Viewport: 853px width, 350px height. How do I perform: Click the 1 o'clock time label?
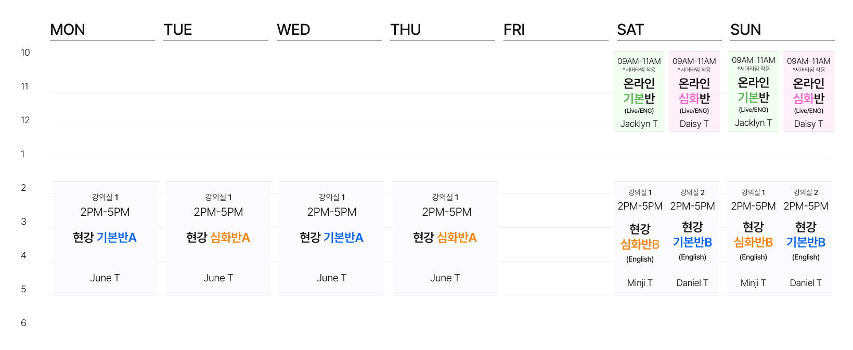click(23, 154)
